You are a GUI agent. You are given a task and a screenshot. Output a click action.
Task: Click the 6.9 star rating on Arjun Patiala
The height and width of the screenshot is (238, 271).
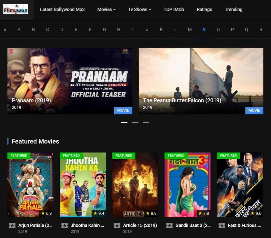coord(46,213)
